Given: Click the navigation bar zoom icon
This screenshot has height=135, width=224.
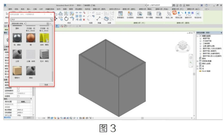Looking at the screenshot, I should coord(191,63).
